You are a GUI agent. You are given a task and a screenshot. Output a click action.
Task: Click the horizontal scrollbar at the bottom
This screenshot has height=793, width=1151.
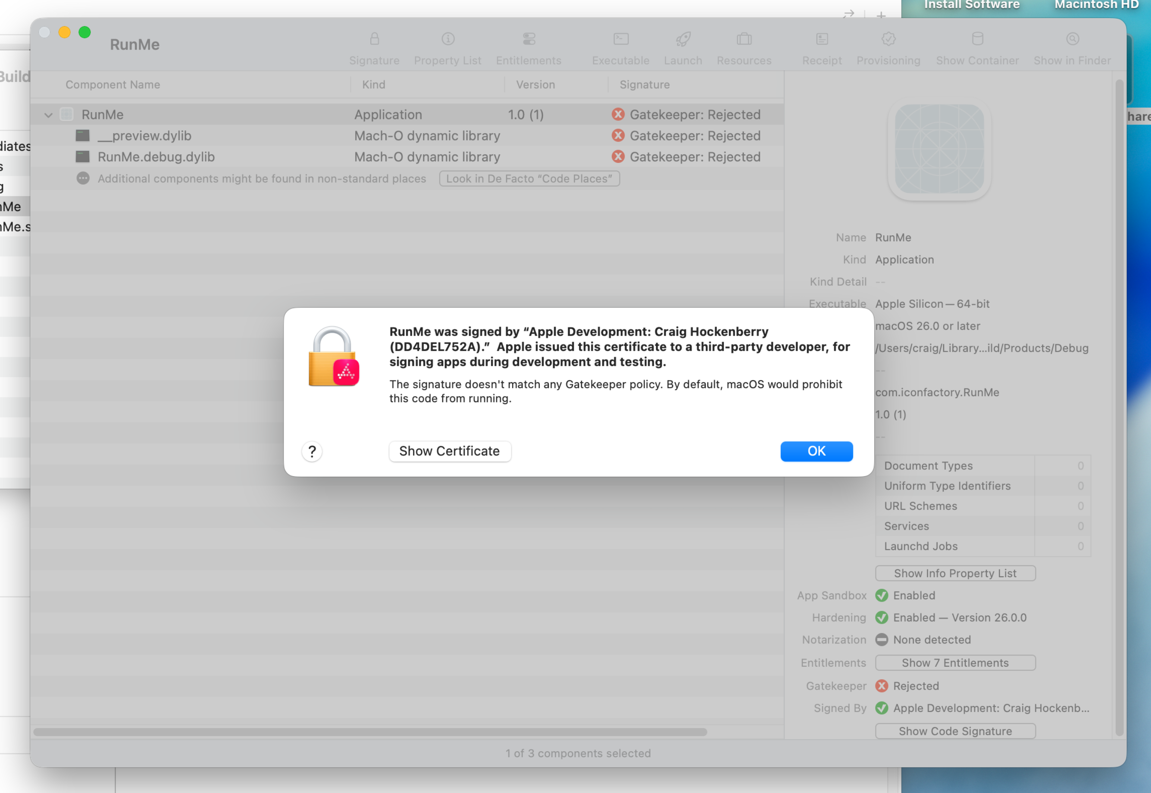(x=370, y=731)
